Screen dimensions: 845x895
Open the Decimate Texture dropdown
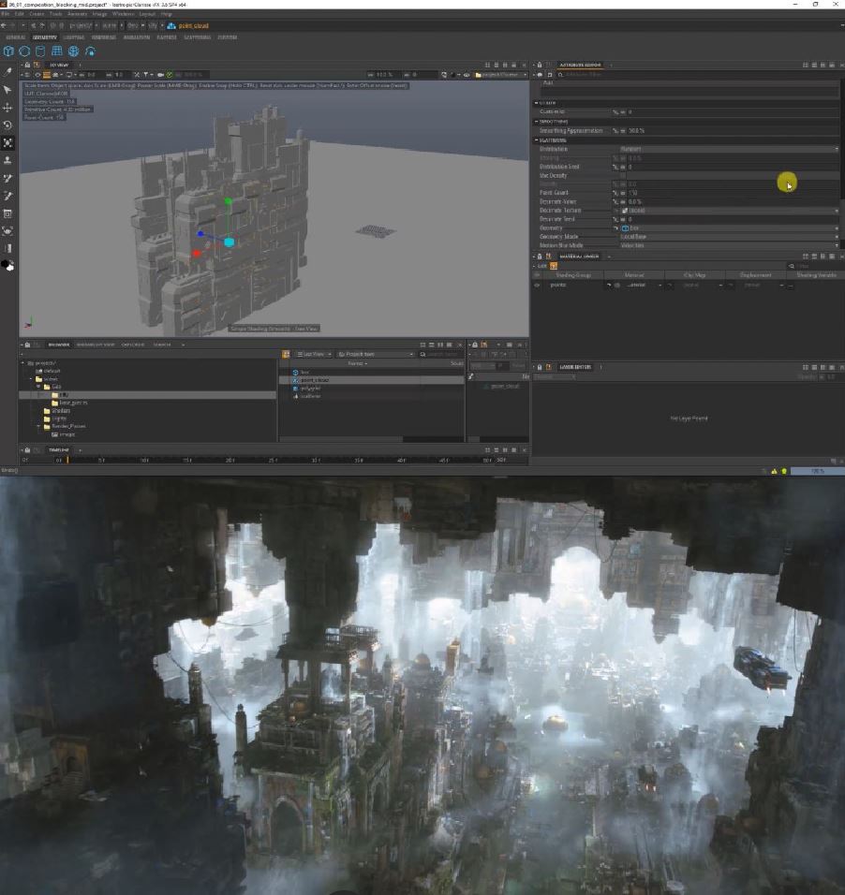pyautogui.click(x=729, y=211)
